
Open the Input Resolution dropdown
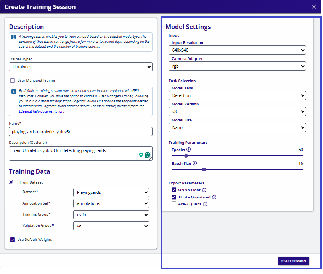[237, 50]
